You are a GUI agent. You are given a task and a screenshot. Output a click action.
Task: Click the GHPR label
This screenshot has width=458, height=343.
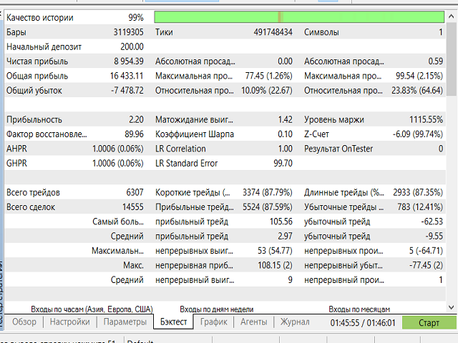click(16, 164)
